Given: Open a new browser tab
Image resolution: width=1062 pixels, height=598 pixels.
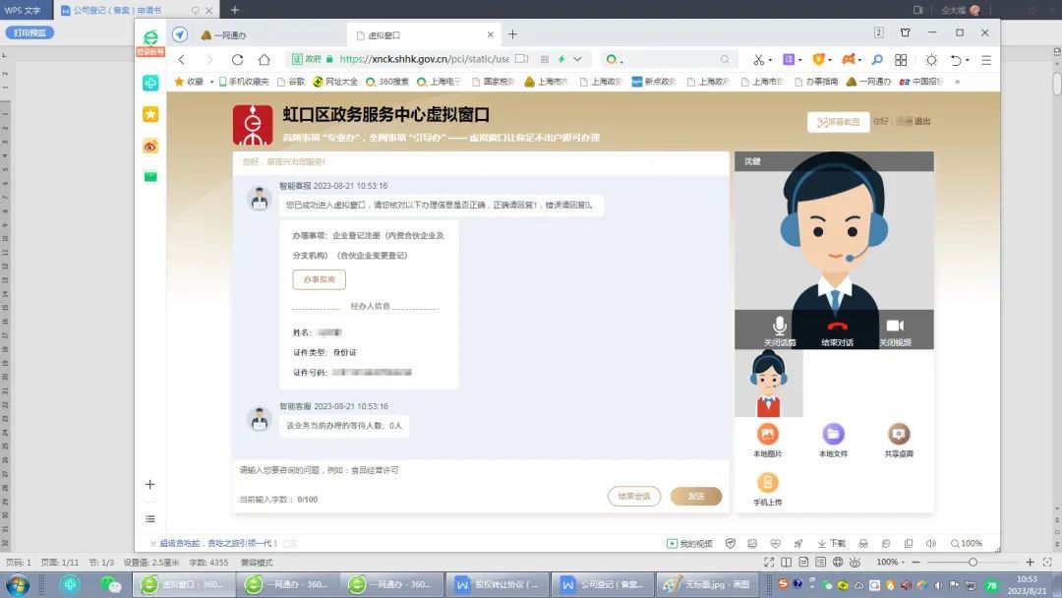Looking at the screenshot, I should [x=512, y=34].
